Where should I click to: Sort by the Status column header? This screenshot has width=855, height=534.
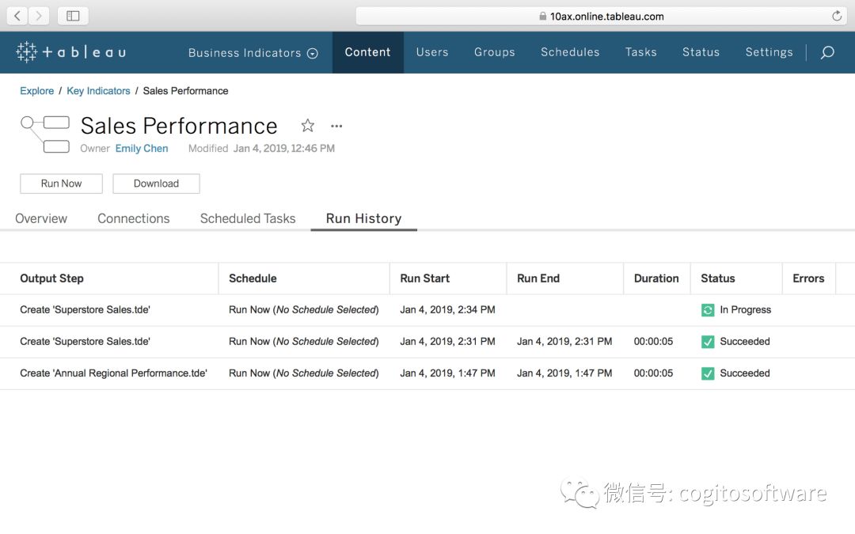[717, 278]
